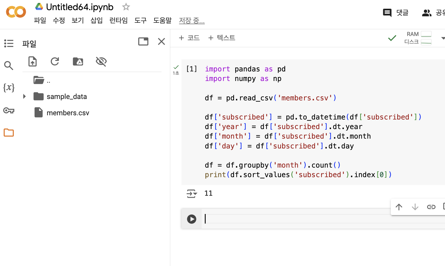Open the 파일 menu

click(40, 21)
